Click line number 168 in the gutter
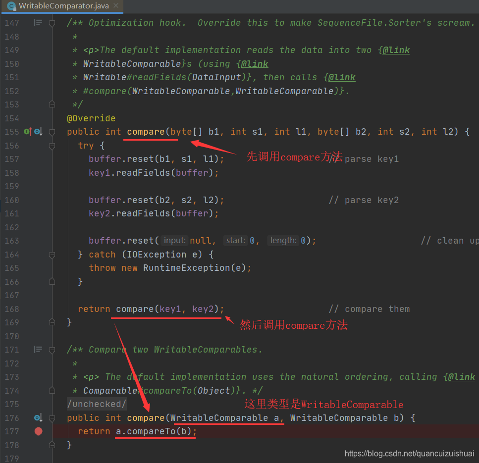This screenshot has width=479, height=463. click(11, 309)
